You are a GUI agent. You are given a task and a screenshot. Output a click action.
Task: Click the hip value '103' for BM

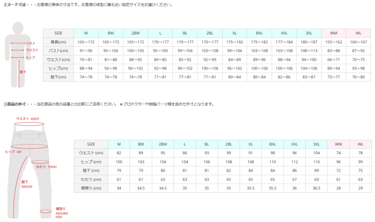pyautogui.click(x=141, y=162)
